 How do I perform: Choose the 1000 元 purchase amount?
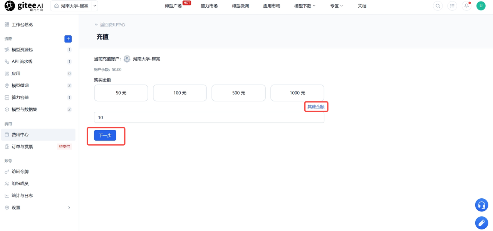pyautogui.click(x=297, y=93)
